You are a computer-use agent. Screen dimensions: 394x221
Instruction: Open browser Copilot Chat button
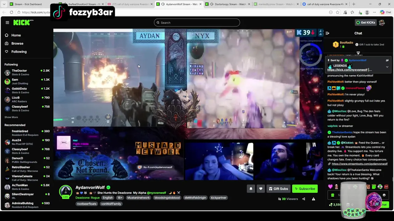coord(385,12)
